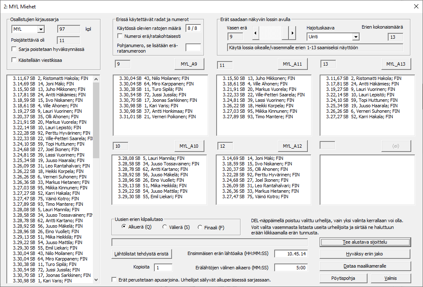Check 'Numeroi erä/ratakohtaisesti' option
The width and height of the screenshot is (423, 287).
(x=120, y=37)
